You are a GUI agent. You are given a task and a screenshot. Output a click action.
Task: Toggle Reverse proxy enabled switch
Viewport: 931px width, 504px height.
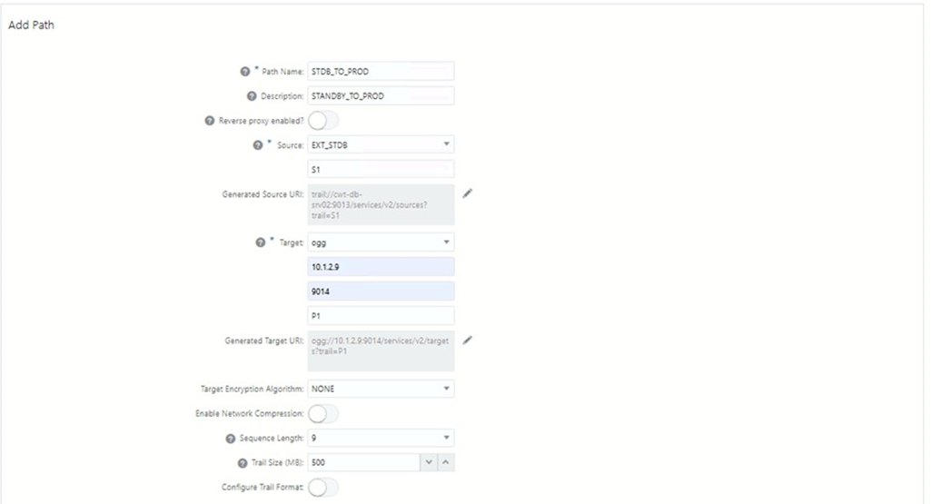(x=323, y=121)
